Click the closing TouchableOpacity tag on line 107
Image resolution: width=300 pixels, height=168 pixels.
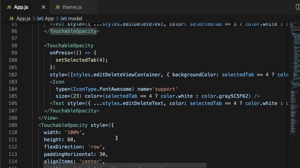tap(72, 111)
